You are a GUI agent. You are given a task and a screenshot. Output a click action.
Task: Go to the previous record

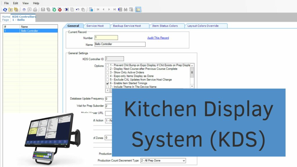point(104,10)
